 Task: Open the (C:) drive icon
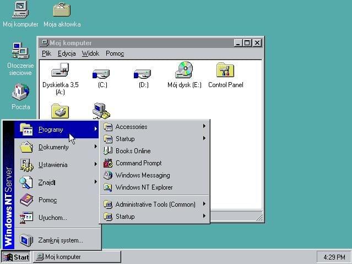tap(101, 72)
